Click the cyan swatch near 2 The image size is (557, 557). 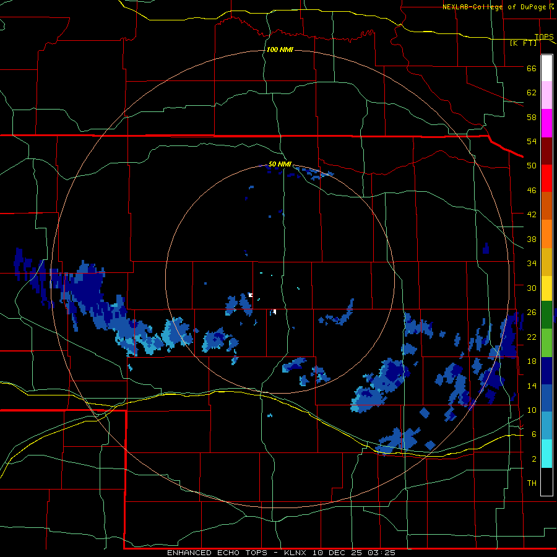546,454
